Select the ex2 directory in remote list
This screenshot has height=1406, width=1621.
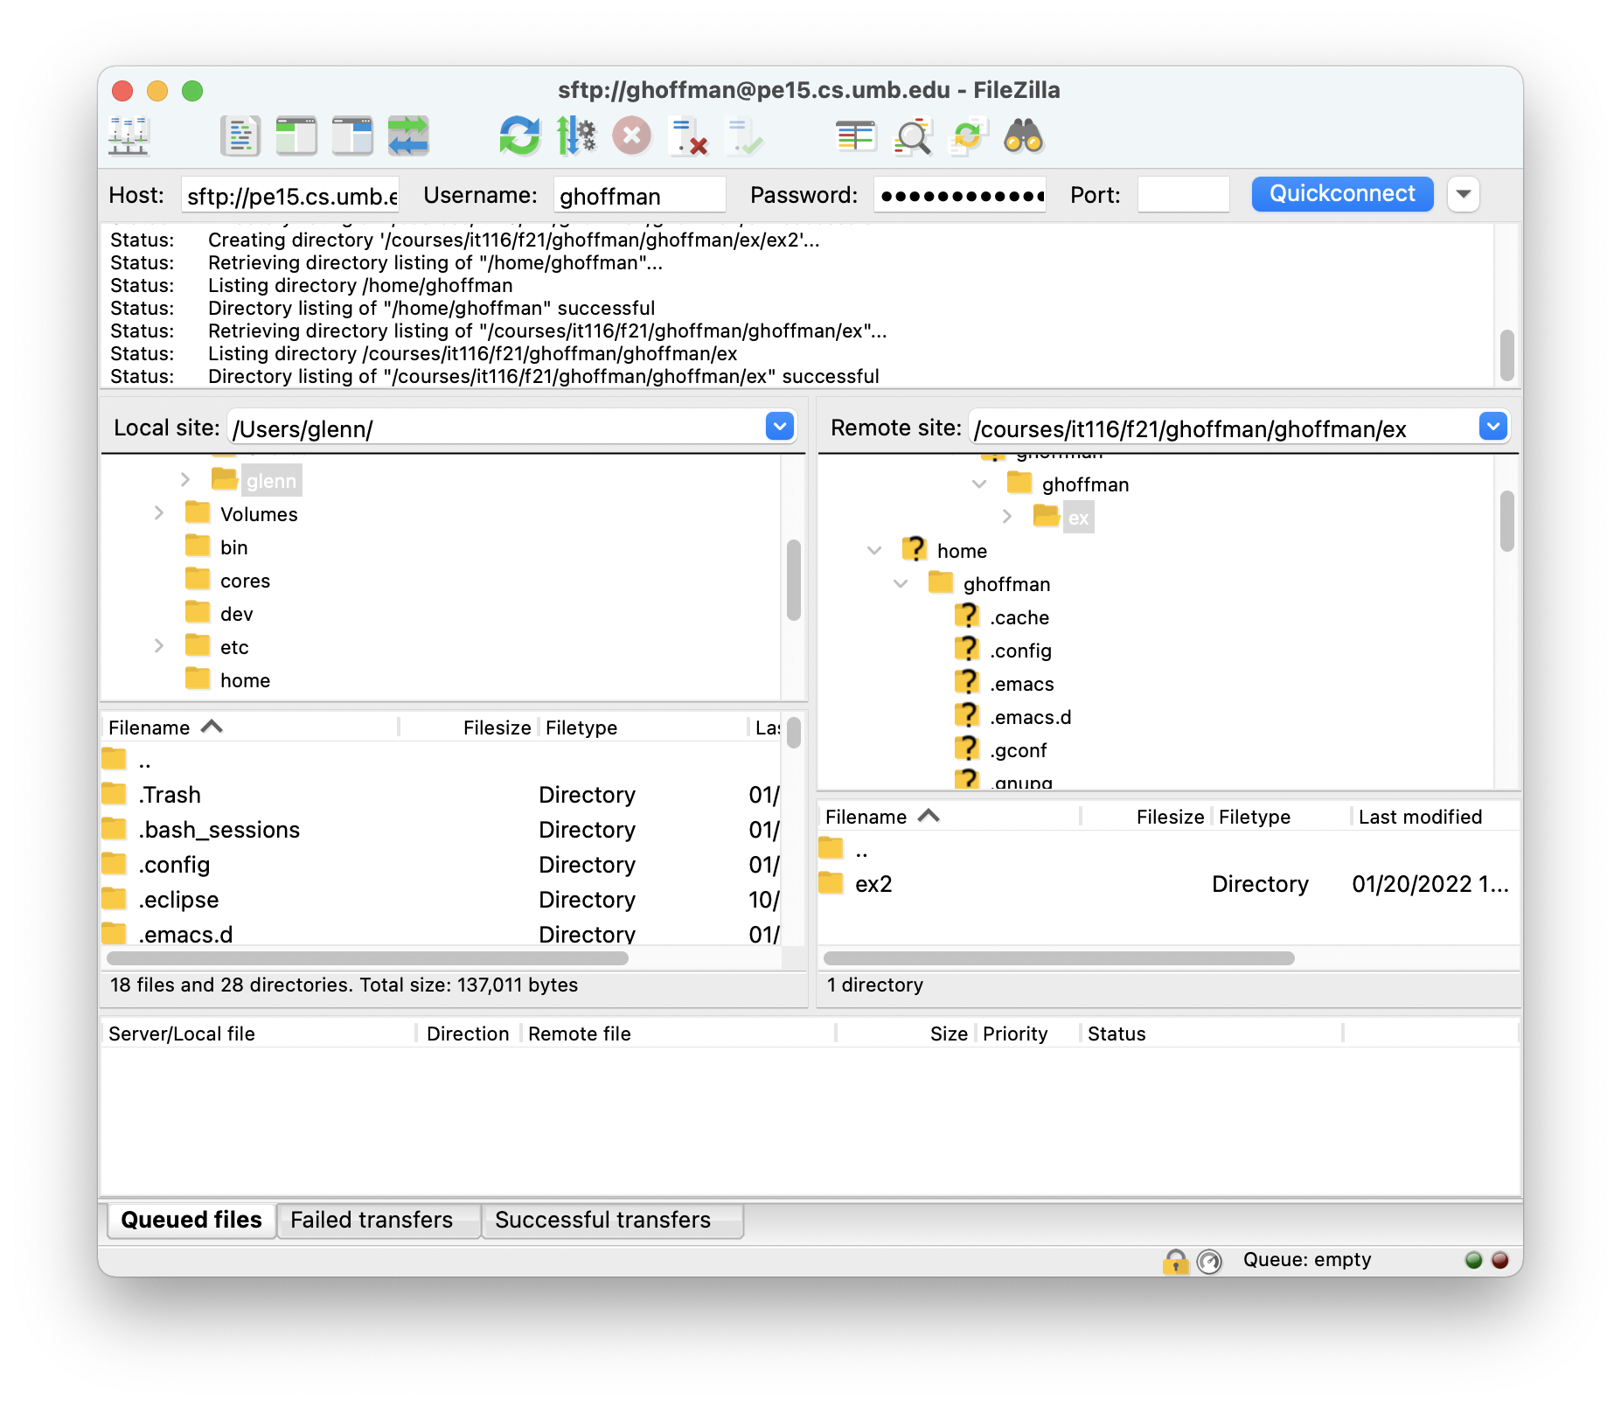(1168, 884)
